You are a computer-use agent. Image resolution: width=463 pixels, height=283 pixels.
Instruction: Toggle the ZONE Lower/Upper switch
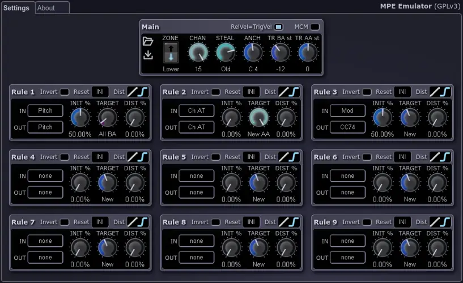171,53
